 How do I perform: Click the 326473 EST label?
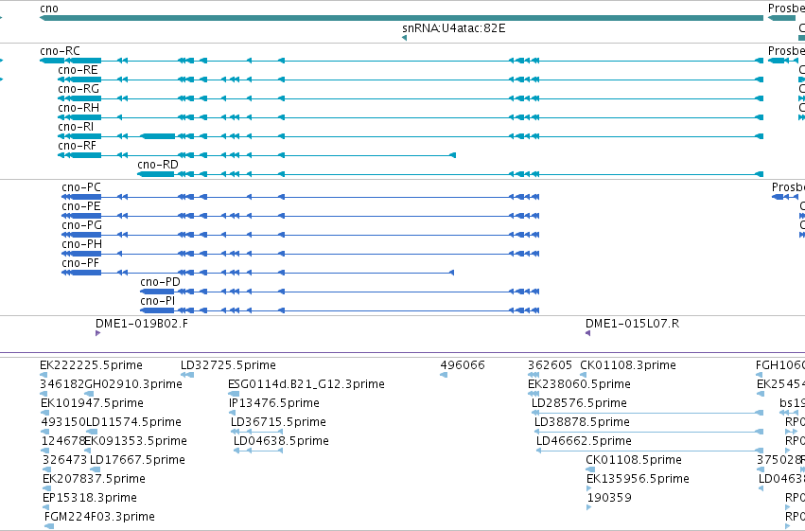64,460
